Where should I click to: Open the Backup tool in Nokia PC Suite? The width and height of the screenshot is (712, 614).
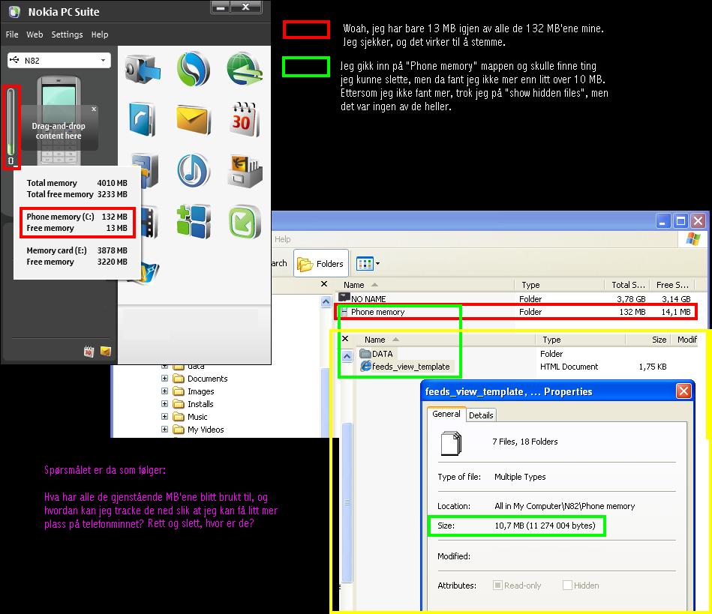(143, 69)
